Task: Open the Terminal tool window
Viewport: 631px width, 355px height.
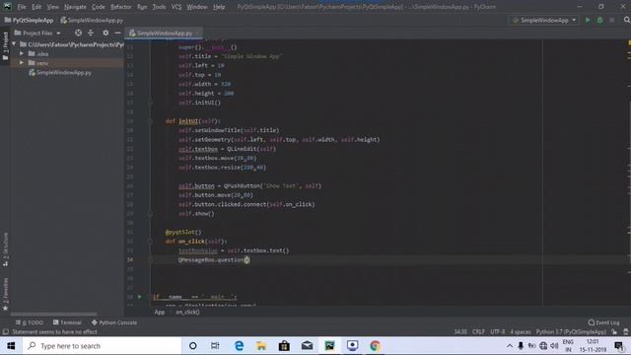Action: click(67, 322)
